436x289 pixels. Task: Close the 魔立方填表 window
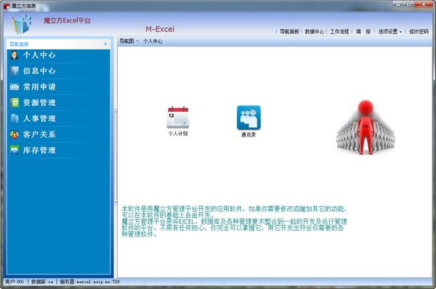click(x=424, y=4)
